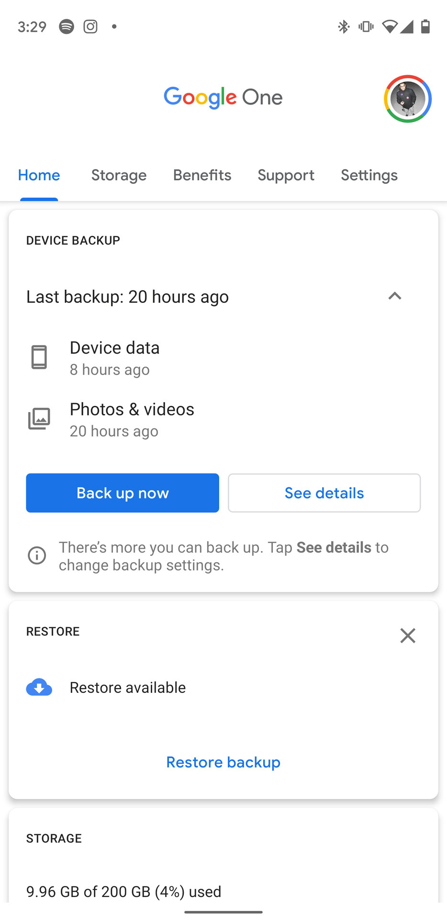Tap the Instagram icon in status bar
Screen dimensions: 447x920
tap(90, 26)
